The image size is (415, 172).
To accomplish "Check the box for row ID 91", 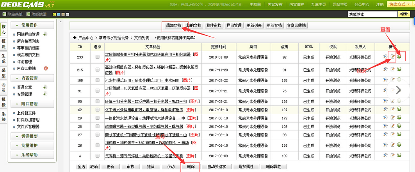I will click(97, 91).
